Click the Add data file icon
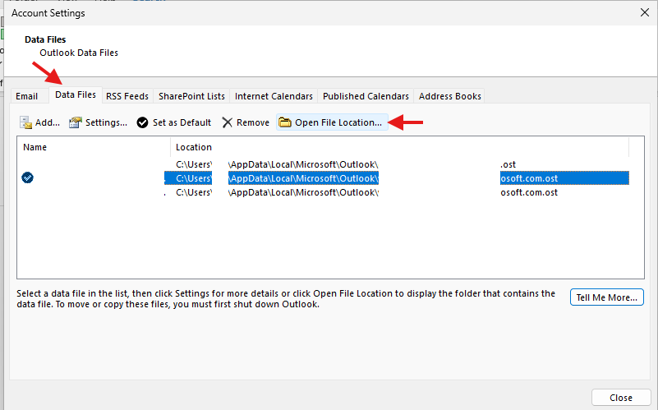 [25, 122]
